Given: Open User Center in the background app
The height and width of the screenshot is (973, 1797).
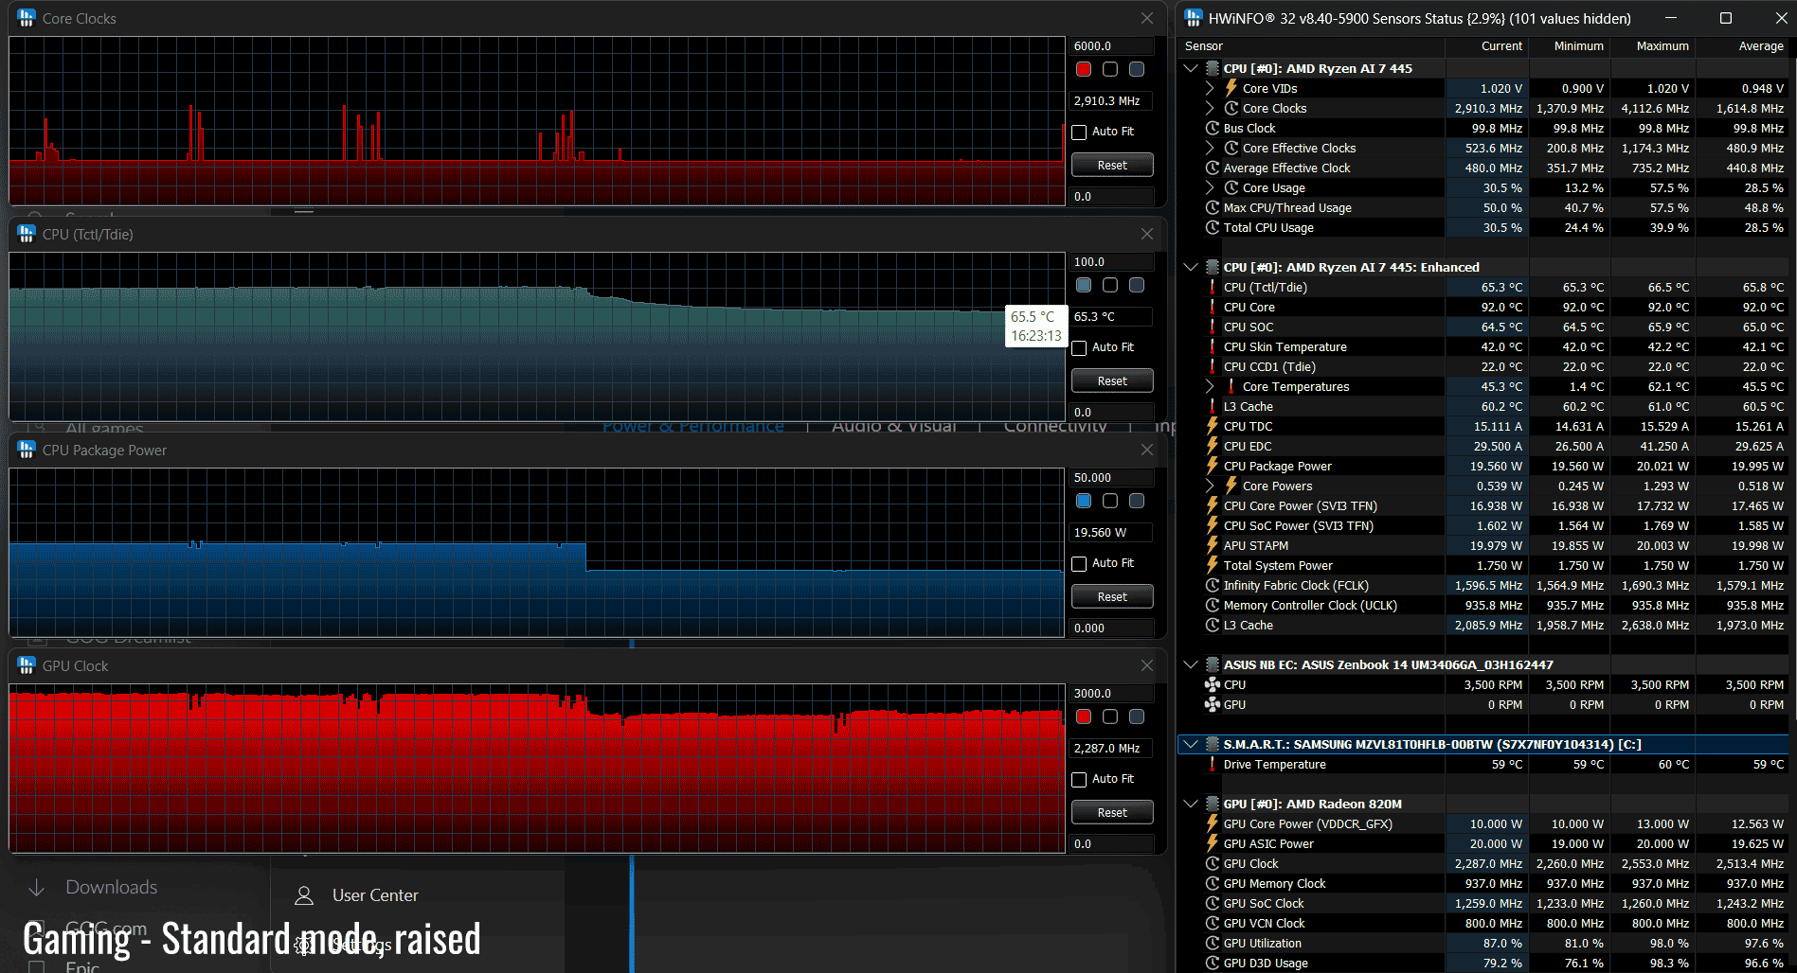Looking at the screenshot, I should point(356,895).
